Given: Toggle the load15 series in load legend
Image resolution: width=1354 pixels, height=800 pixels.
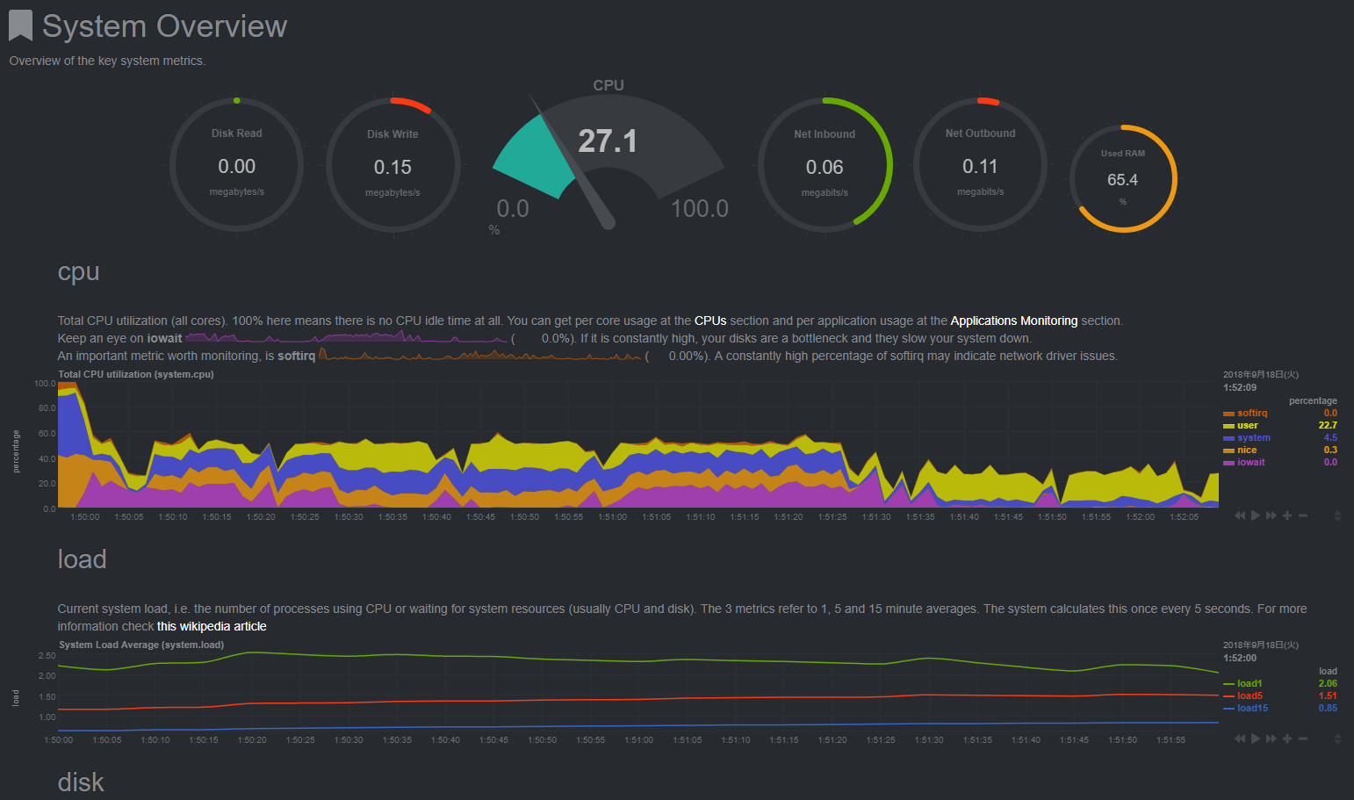Looking at the screenshot, I should tap(1252, 708).
